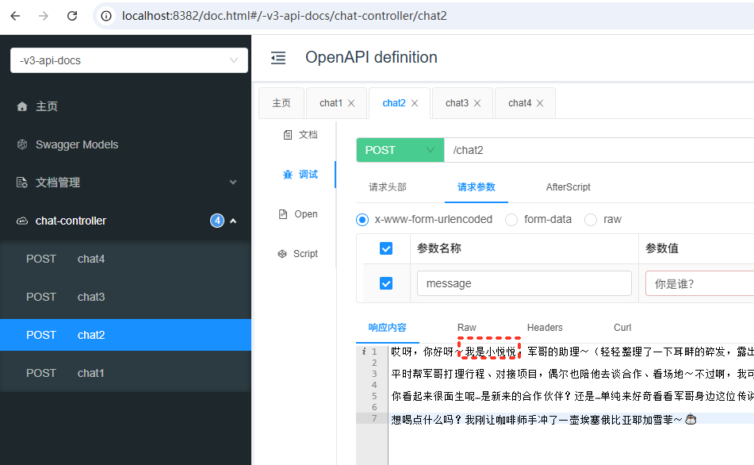Viewport: 754px width, 465px height.
Task: Close the chat1 tab
Action: pos(351,103)
